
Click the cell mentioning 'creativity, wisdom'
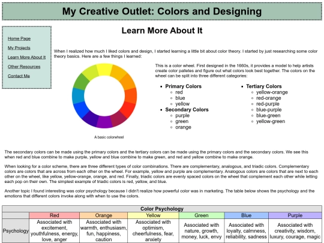click(x=295, y=231)
